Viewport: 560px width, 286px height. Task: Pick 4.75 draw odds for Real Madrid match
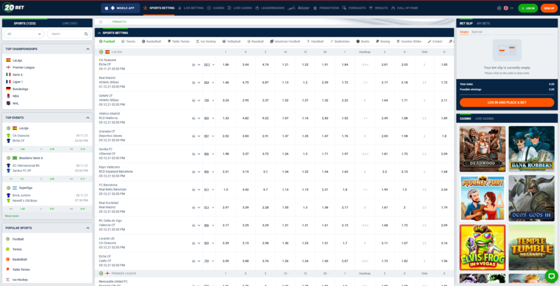click(246, 83)
